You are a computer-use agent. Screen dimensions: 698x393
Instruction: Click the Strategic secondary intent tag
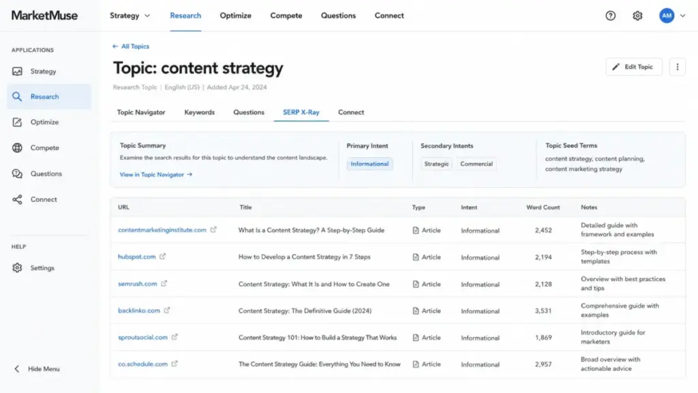436,164
